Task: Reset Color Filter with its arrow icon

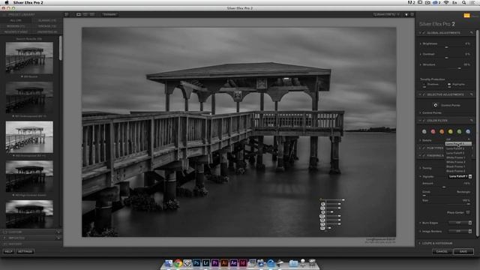Action: (472, 121)
